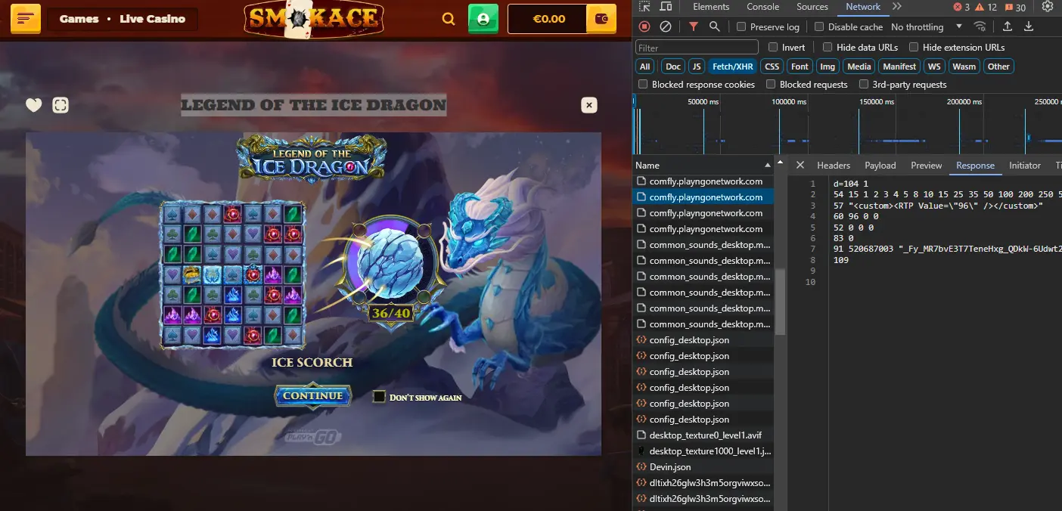Open the casino hamburger menu
The width and height of the screenshot is (1062, 511).
click(x=26, y=18)
